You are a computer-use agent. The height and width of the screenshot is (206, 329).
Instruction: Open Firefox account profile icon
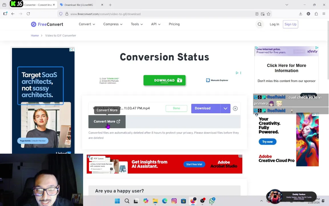(308, 14)
